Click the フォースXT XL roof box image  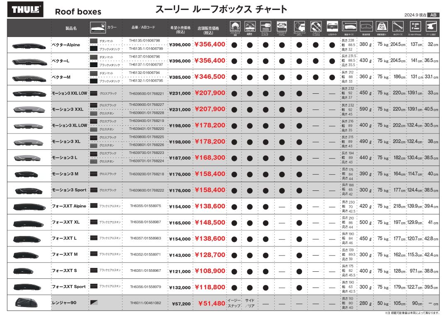click(27, 222)
